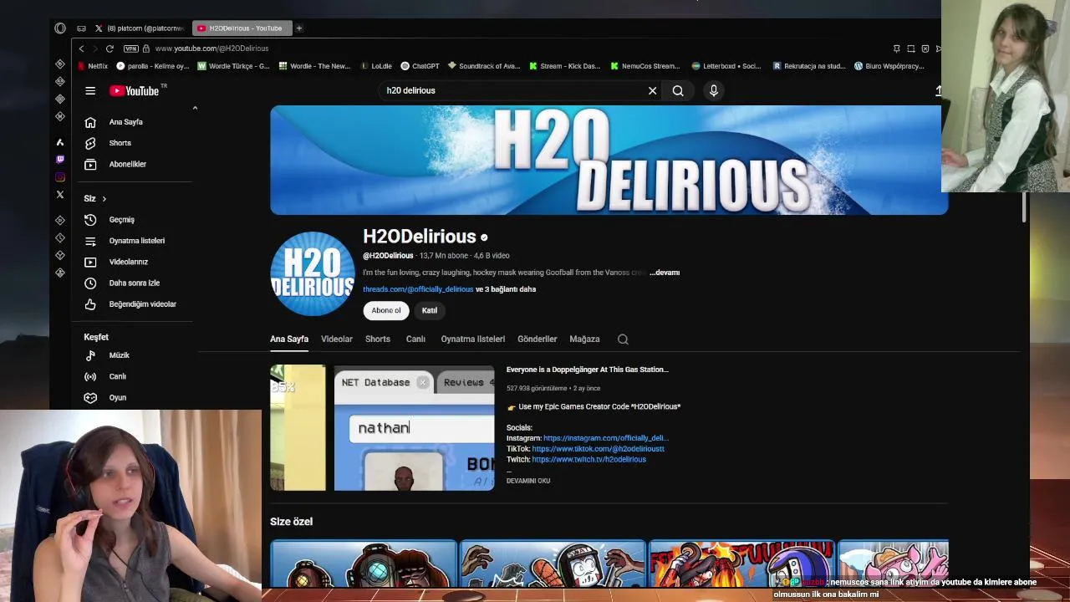This screenshot has width=1070, height=602.
Task: Open the Opera main menu icon
Action: pos(60,28)
